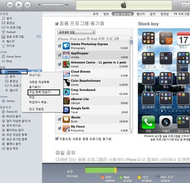Select the TV 프로그램 tab at top
Screen dimensions: 190x183
(181, 14)
